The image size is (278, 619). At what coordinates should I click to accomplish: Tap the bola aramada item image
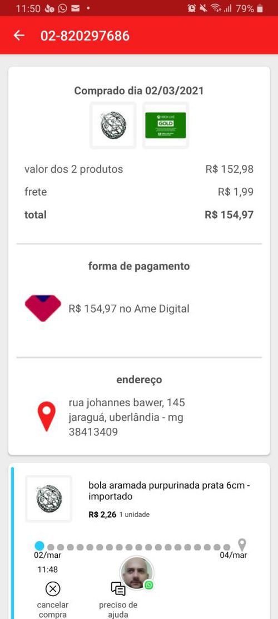(49, 499)
